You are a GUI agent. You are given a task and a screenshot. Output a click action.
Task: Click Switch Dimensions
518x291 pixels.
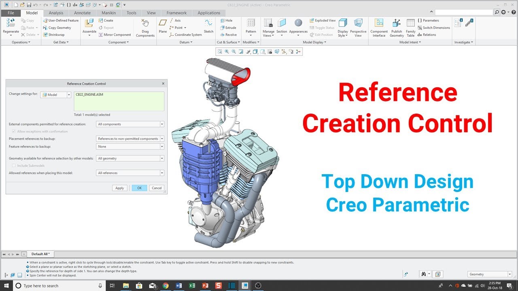434,28
